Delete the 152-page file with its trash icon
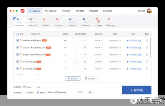This screenshot has width=165, height=106. coord(147,41)
